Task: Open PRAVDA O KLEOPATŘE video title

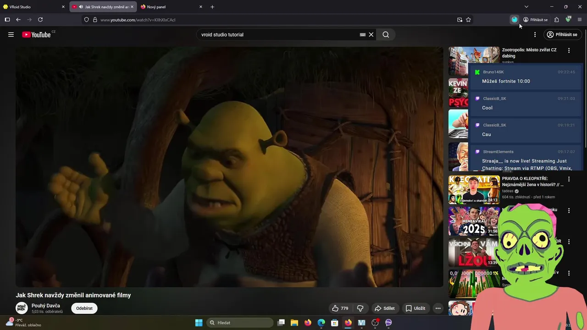Action: coord(533,181)
